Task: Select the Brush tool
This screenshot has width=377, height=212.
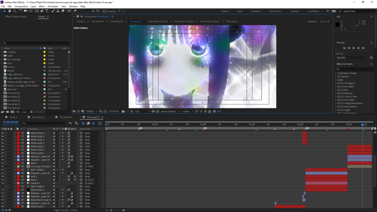Action: (53, 11)
